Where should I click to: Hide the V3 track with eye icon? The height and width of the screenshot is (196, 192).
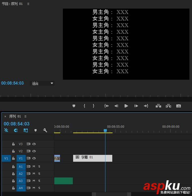(x=34, y=144)
